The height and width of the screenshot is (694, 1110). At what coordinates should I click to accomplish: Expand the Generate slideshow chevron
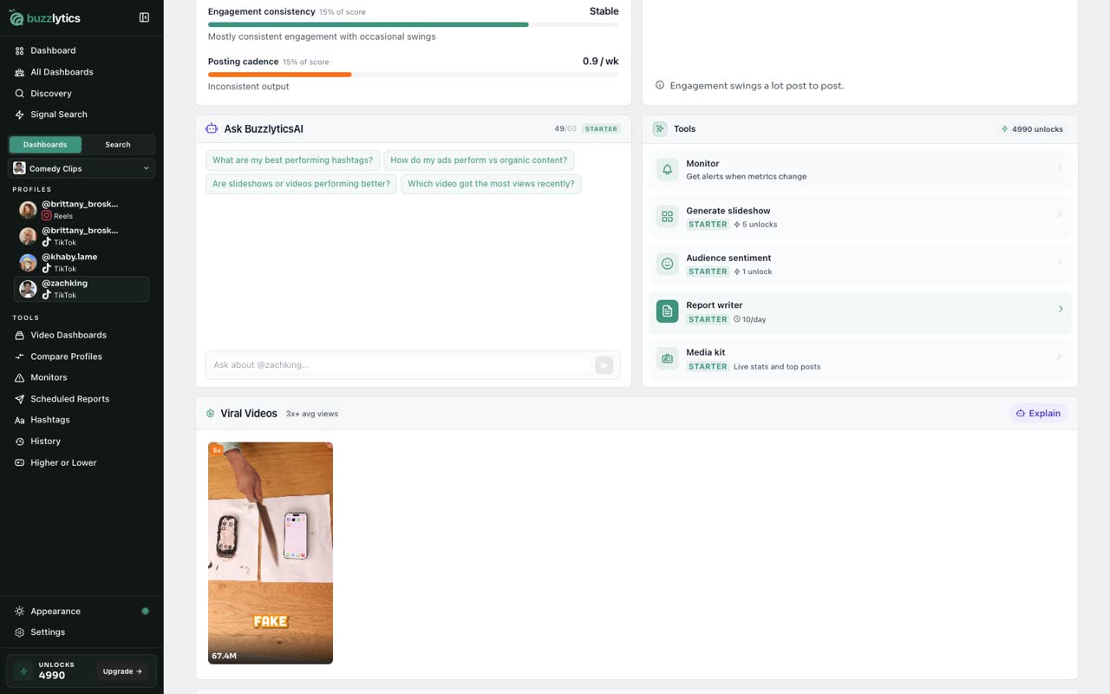[1060, 216]
